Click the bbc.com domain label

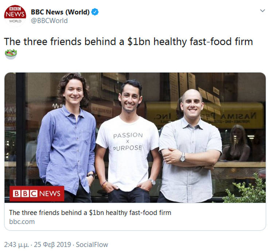pos(22,222)
